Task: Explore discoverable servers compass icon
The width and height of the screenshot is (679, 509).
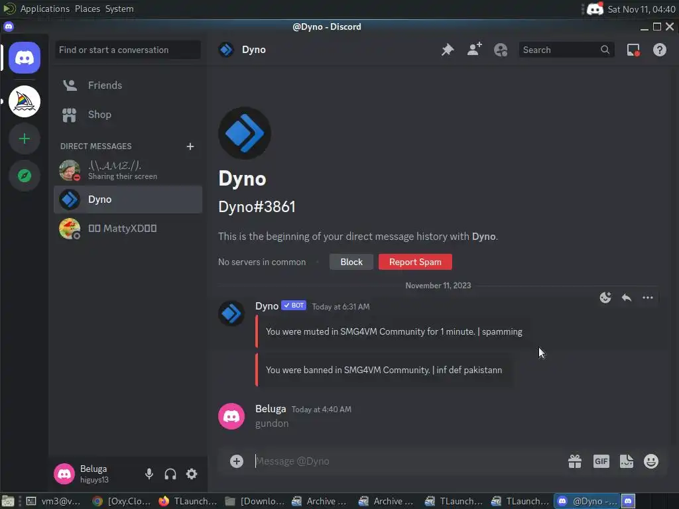Action: point(25,176)
